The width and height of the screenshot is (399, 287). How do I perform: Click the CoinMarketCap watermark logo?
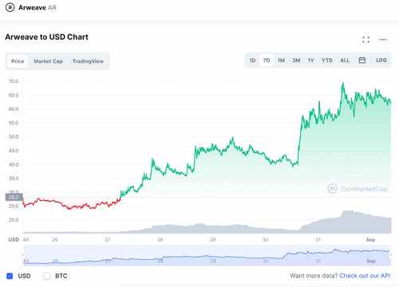point(358,189)
